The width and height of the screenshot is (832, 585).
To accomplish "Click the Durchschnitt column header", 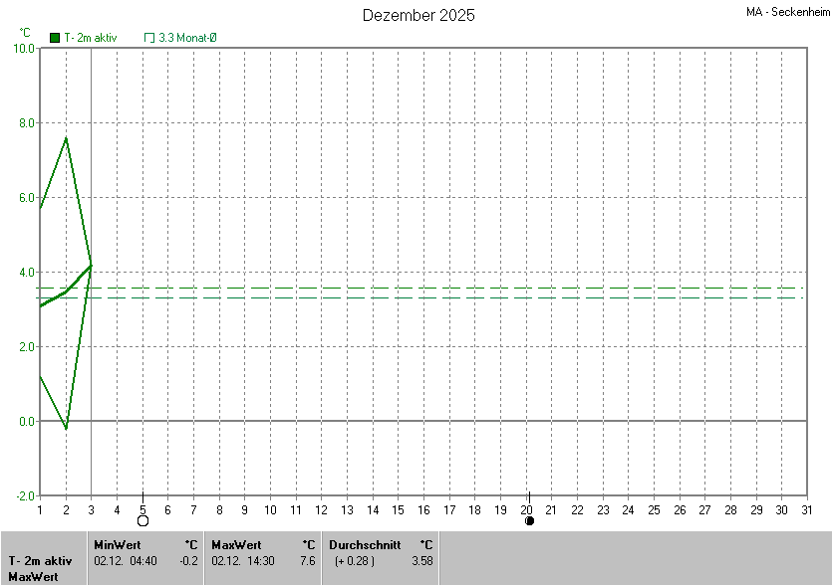I will [365, 544].
